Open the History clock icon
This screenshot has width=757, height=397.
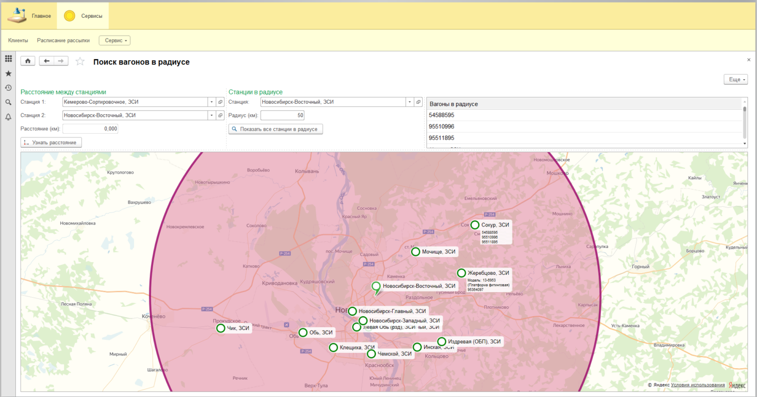pos(8,88)
